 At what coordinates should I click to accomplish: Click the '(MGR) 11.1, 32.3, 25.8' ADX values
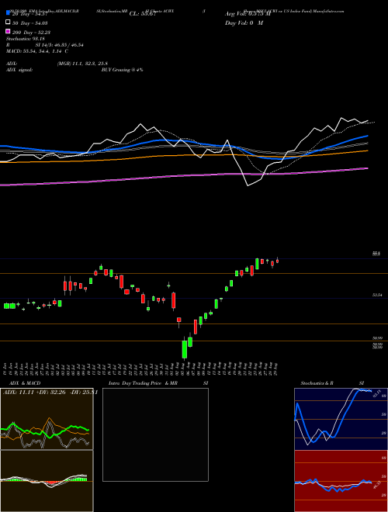point(82,64)
